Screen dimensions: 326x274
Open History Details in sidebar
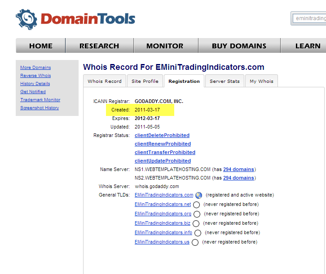click(x=35, y=84)
